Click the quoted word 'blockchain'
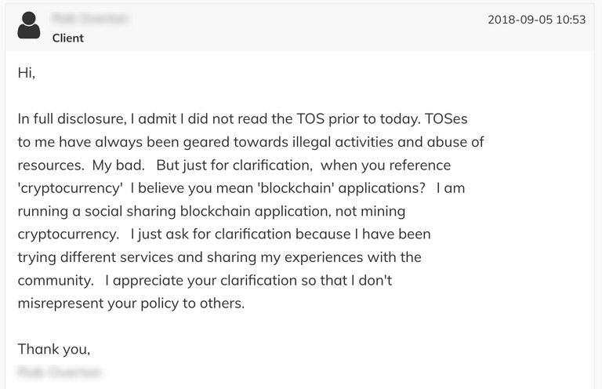Viewport: 602px width, 389px height. [x=296, y=188]
